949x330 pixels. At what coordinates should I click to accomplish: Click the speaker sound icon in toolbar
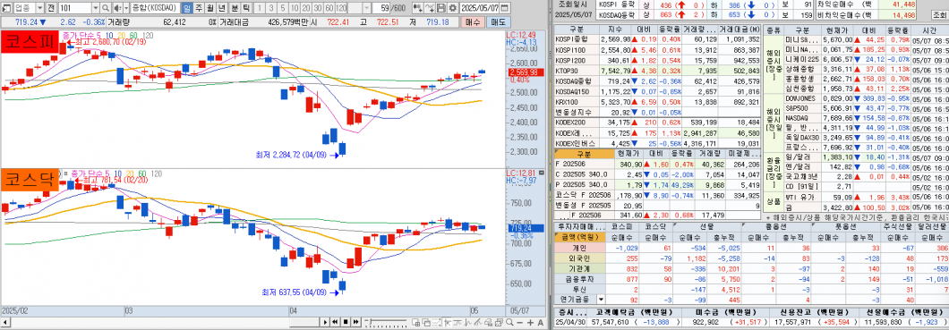[x=117, y=8]
